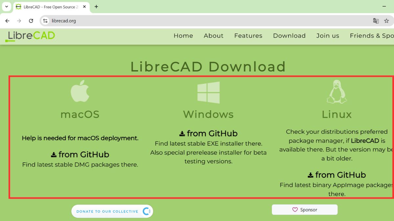Click the LibreCAD tab favicon
The height and width of the screenshot is (221, 394).
tap(19, 7)
